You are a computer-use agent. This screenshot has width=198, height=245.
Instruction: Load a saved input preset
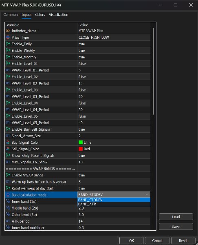176,217
